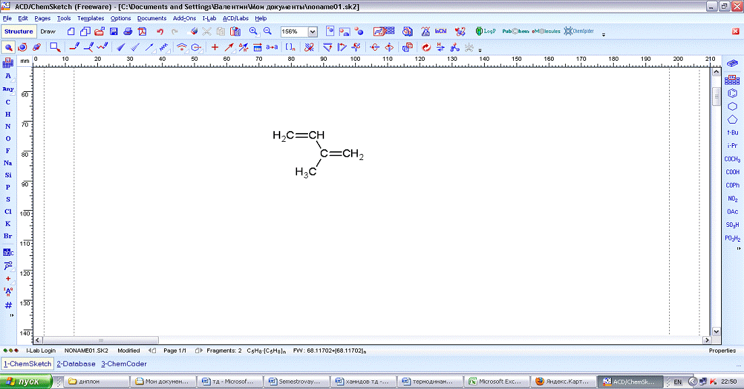Click the I-Lab Login button
The height and width of the screenshot is (389, 744).
click(x=41, y=351)
